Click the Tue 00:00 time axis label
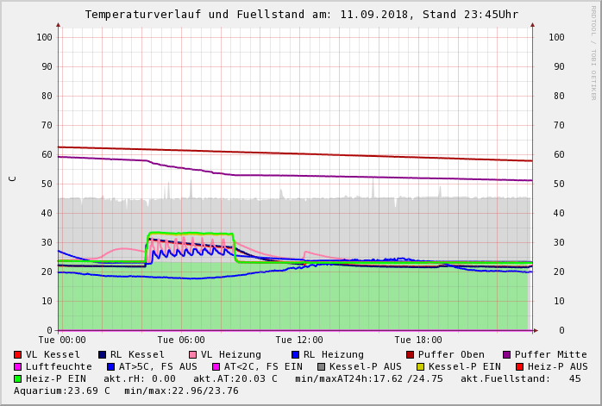This screenshot has width=602, height=406. coord(62,340)
